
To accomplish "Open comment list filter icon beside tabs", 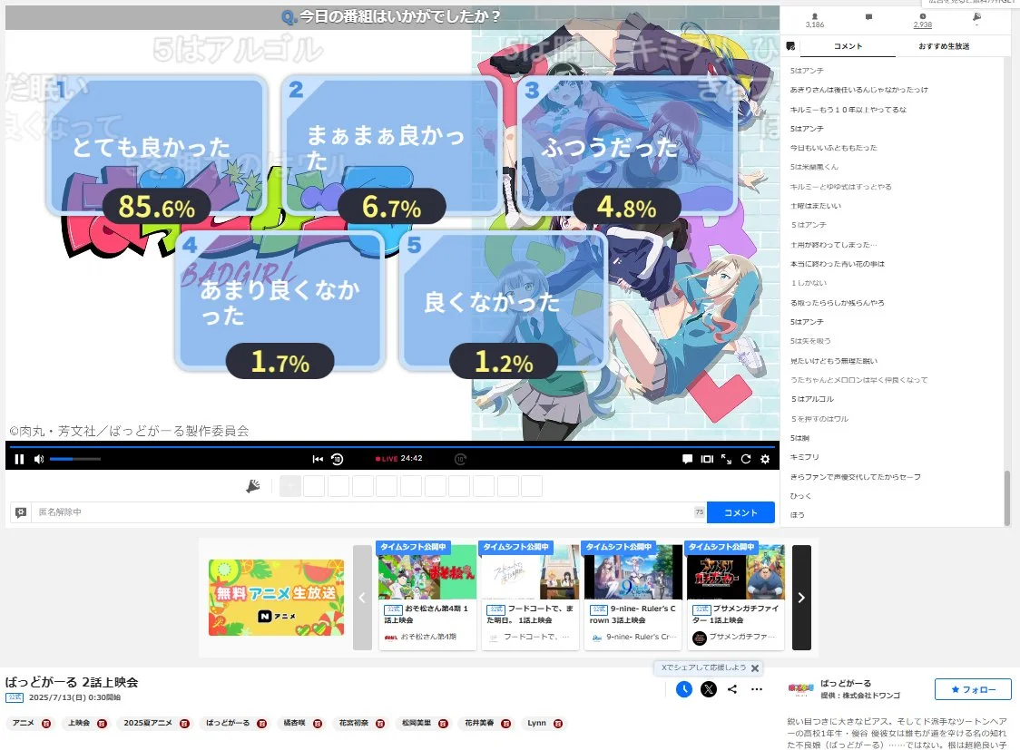I will click(790, 46).
